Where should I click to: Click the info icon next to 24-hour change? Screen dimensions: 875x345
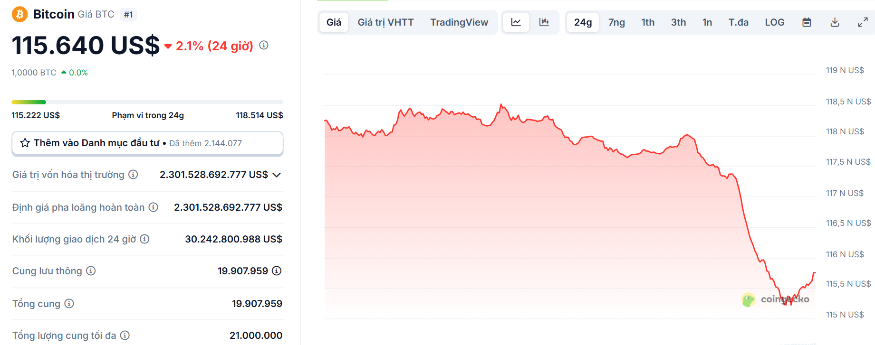(x=264, y=46)
